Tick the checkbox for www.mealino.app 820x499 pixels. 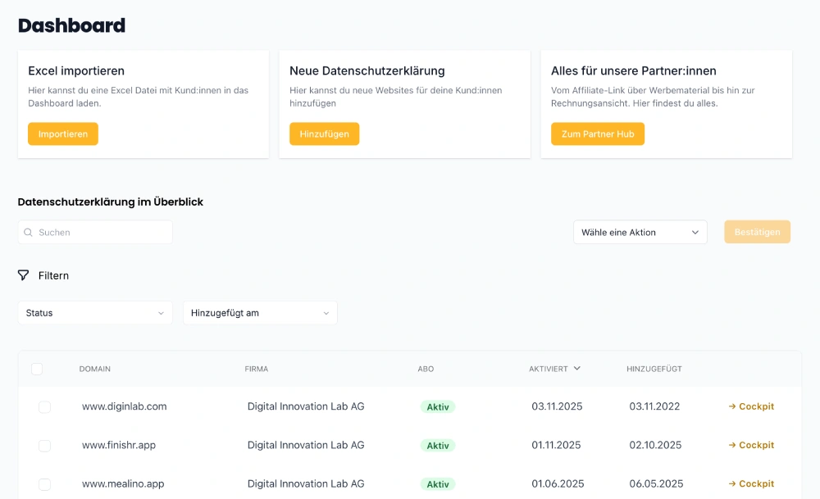[x=44, y=484]
